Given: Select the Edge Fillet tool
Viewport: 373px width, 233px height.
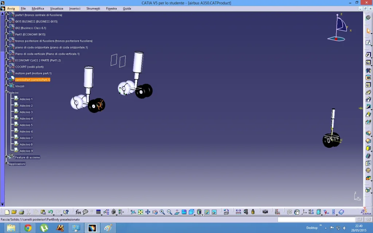Looking at the screenshot, I should point(368,133).
